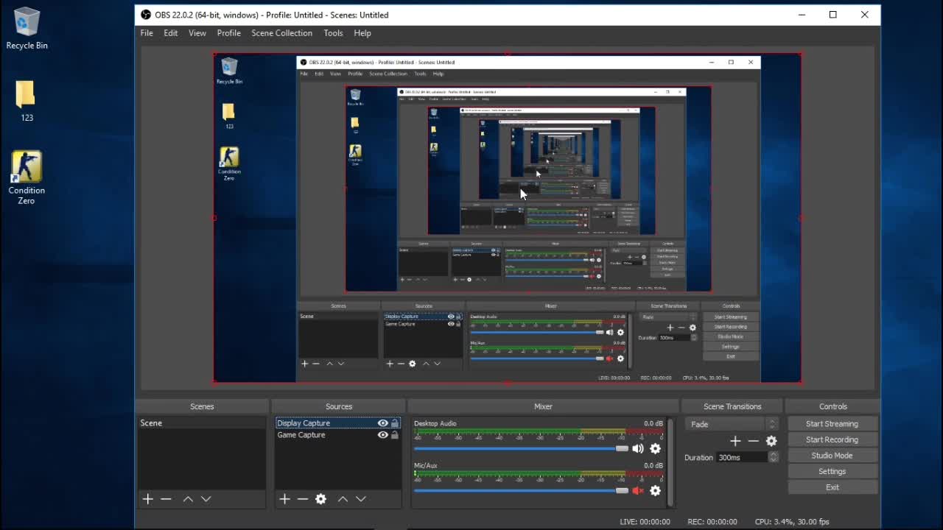This screenshot has height=530, width=943.
Task: Click the Desktop Audio label
Action: (435, 423)
